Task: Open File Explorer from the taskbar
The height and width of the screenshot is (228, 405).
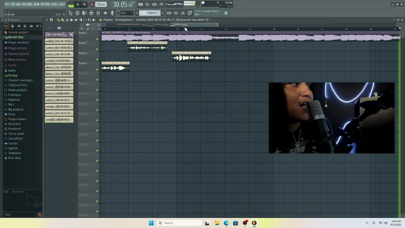Action: tap(217, 223)
